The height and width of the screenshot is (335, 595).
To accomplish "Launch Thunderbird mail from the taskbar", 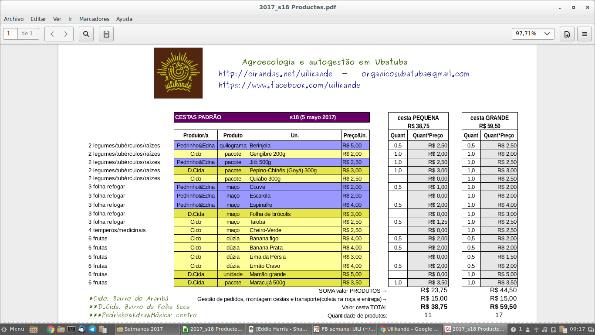I will 82,329.
